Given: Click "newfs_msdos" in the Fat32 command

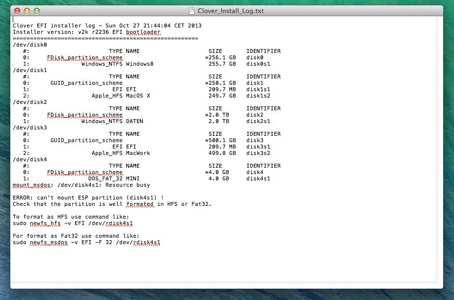Looking at the screenshot, I should click(x=49, y=242).
